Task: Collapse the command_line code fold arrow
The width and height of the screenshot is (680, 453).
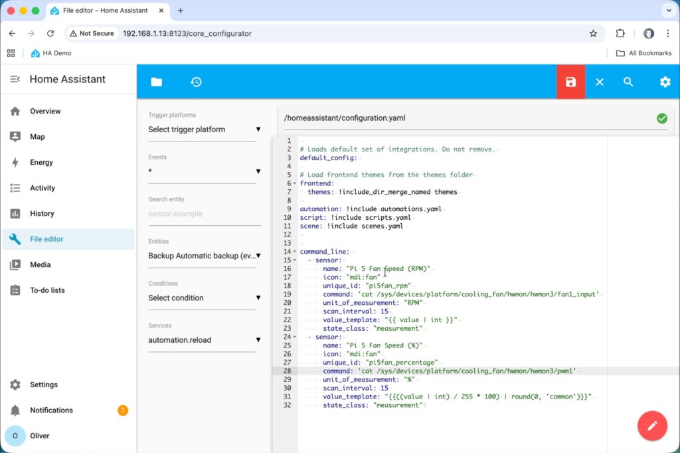Action: click(x=294, y=252)
